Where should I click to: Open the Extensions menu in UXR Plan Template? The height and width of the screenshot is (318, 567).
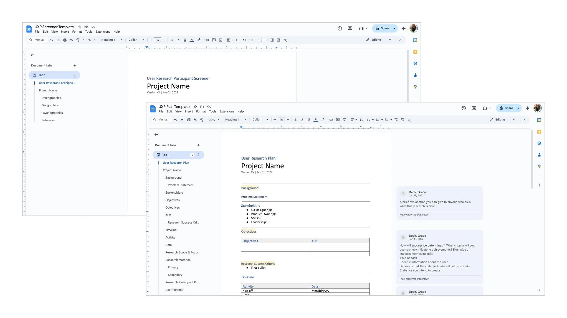pos(227,112)
